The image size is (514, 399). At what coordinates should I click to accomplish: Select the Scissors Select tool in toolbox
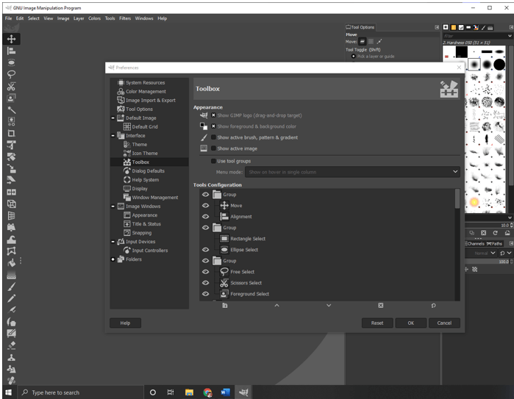click(x=12, y=86)
